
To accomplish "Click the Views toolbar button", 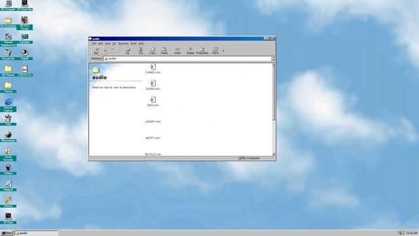I will [x=215, y=50].
